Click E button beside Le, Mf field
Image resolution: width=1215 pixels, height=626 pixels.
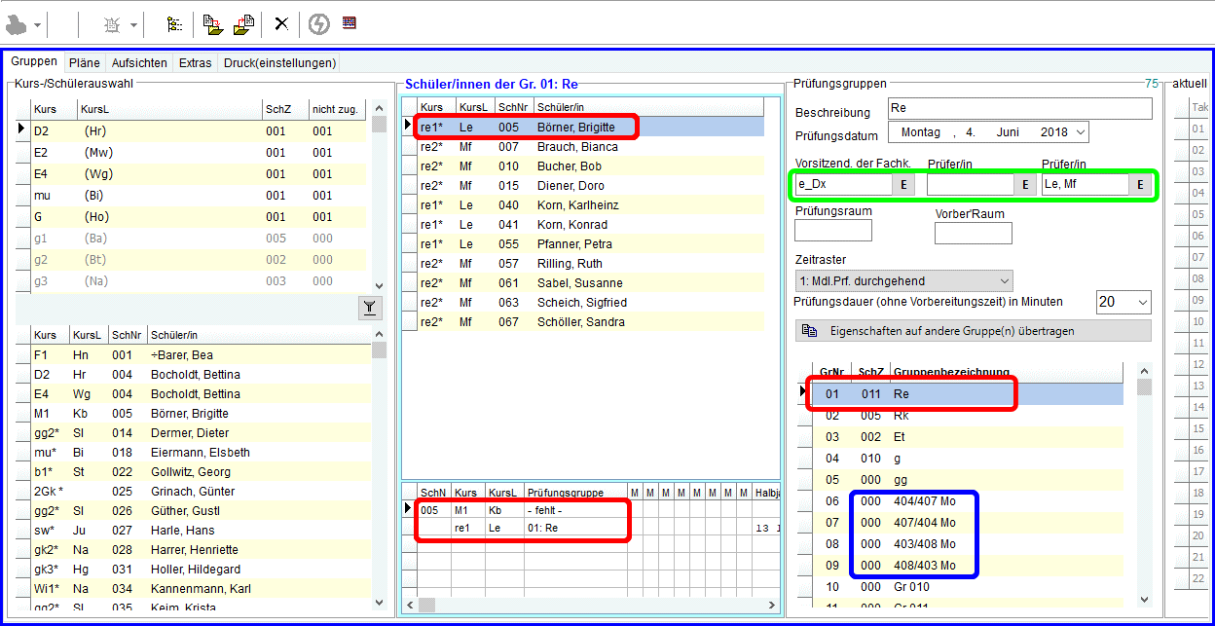tap(1139, 184)
